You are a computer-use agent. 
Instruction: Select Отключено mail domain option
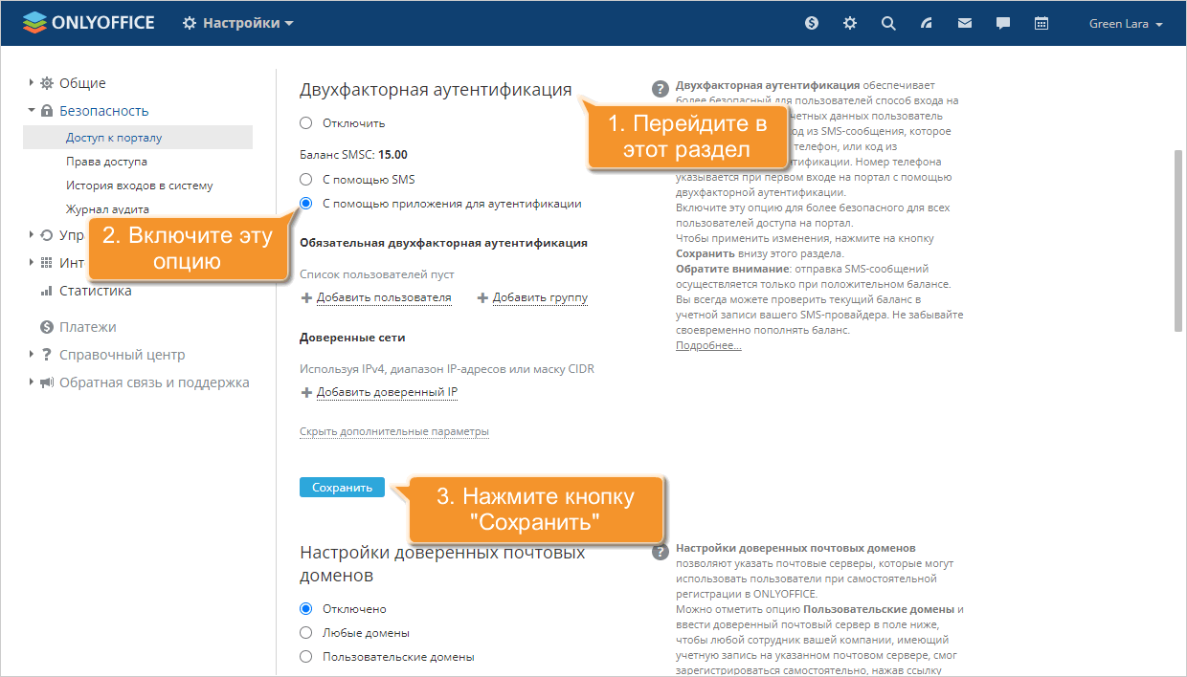pos(306,608)
